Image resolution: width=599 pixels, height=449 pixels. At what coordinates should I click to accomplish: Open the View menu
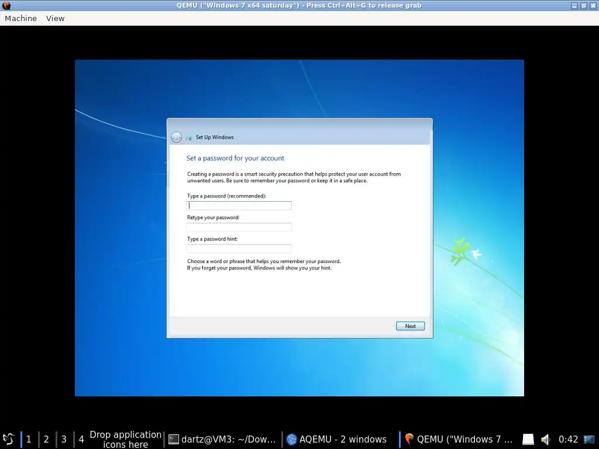pyautogui.click(x=56, y=18)
